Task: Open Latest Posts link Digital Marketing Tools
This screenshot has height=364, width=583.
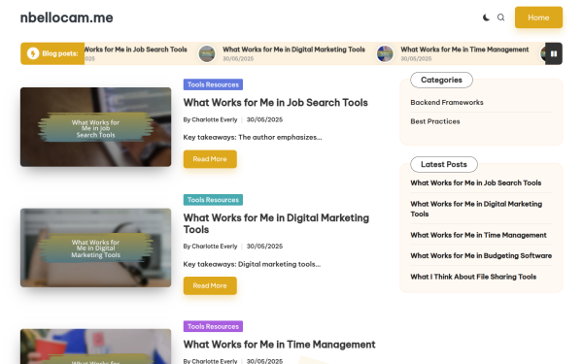Action: tap(476, 209)
